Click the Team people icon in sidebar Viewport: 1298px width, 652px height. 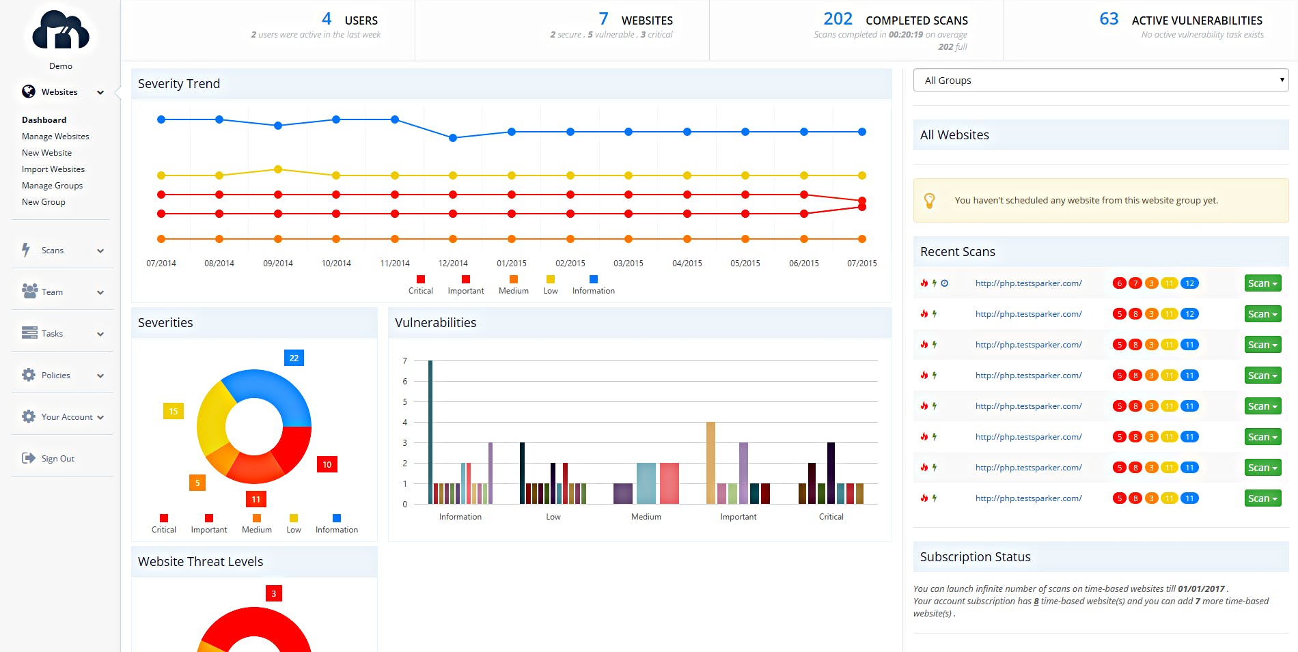pos(29,291)
